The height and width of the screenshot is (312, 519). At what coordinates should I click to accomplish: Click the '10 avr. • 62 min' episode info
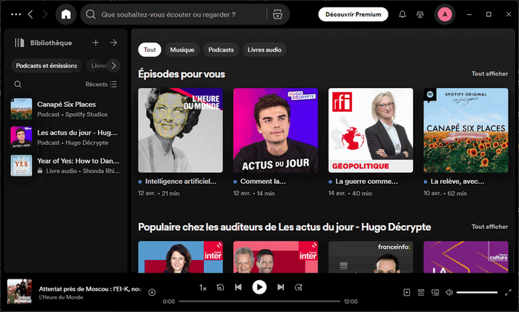(445, 193)
